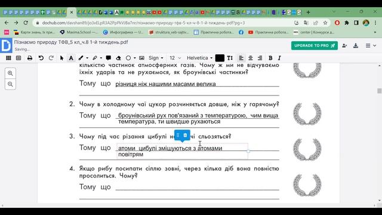
Task: Open the Helvetica font dropdown
Action: tap(199, 58)
